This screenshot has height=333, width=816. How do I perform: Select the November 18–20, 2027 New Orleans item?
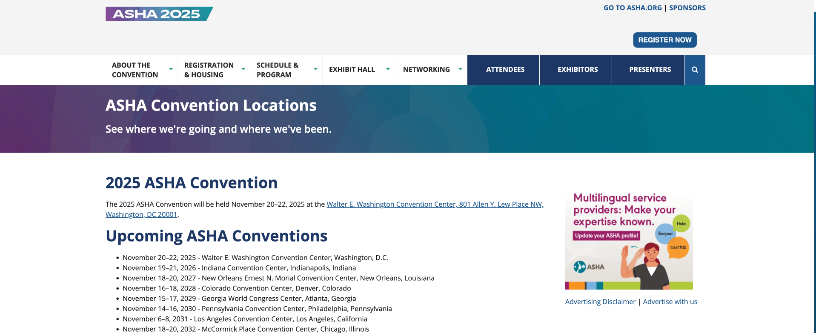pyautogui.click(x=278, y=278)
